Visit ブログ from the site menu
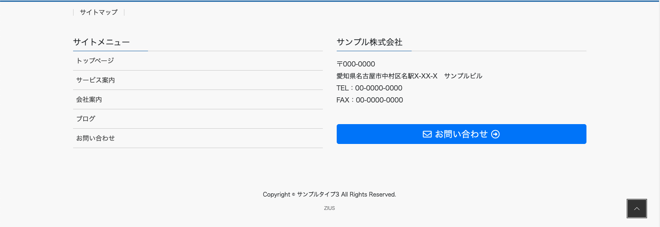The width and height of the screenshot is (660, 227). pos(86,119)
